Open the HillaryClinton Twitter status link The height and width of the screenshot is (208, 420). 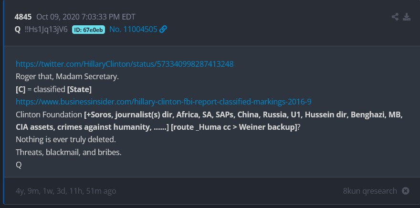[124, 64]
